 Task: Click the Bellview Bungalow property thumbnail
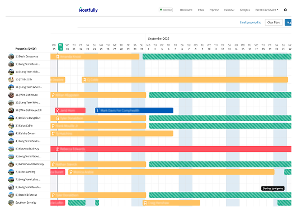11,118
